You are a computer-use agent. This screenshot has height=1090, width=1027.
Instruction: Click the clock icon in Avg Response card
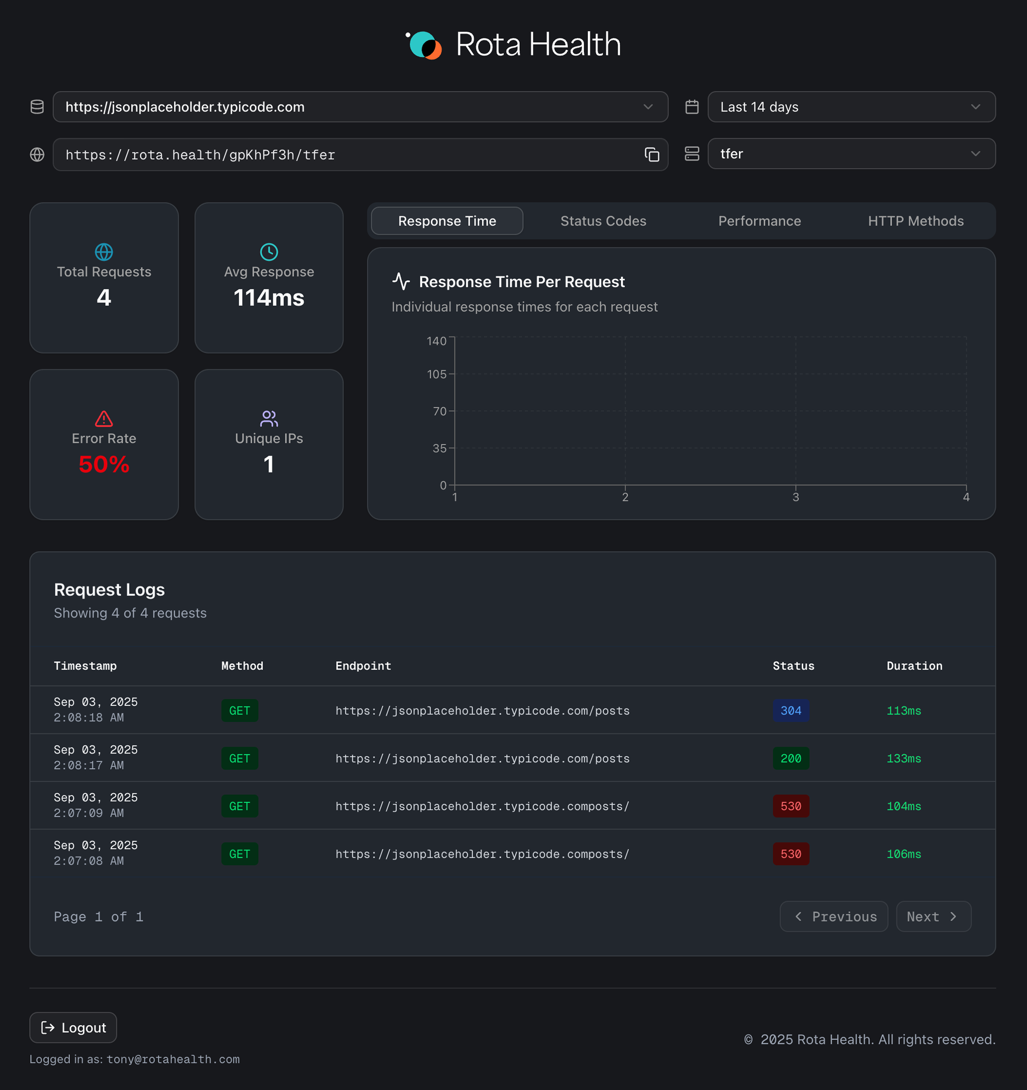[268, 252]
